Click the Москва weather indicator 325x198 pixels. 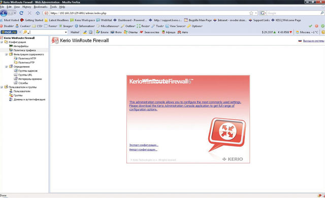coord(307,32)
